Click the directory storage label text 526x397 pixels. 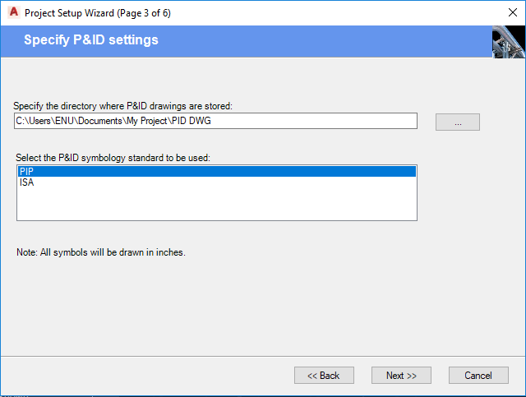(x=123, y=106)
